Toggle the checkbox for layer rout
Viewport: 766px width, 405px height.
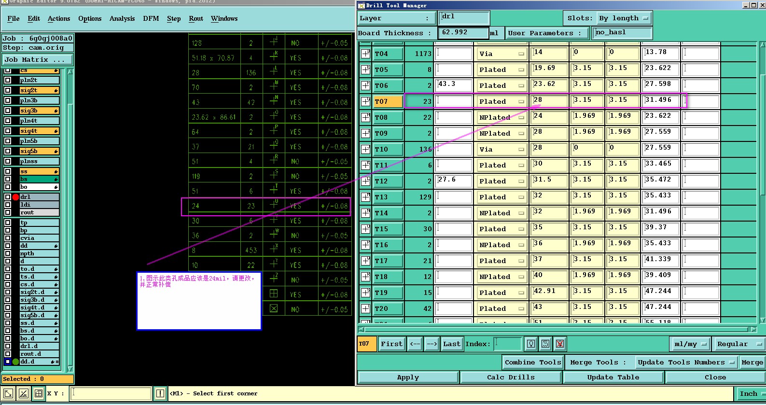click(8, 212)
